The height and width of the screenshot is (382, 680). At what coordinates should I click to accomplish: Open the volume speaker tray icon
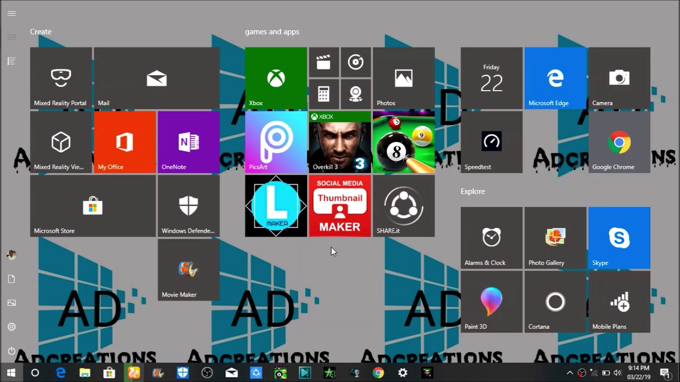coord(617,373)
